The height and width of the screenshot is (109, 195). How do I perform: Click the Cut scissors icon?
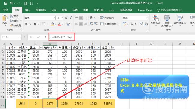point(11,16)
